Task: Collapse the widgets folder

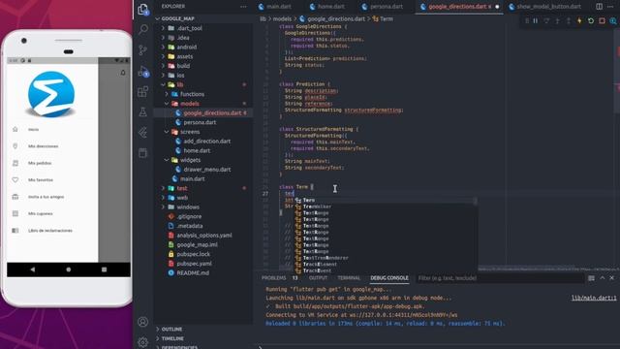Action: click(x=190, y=160)
